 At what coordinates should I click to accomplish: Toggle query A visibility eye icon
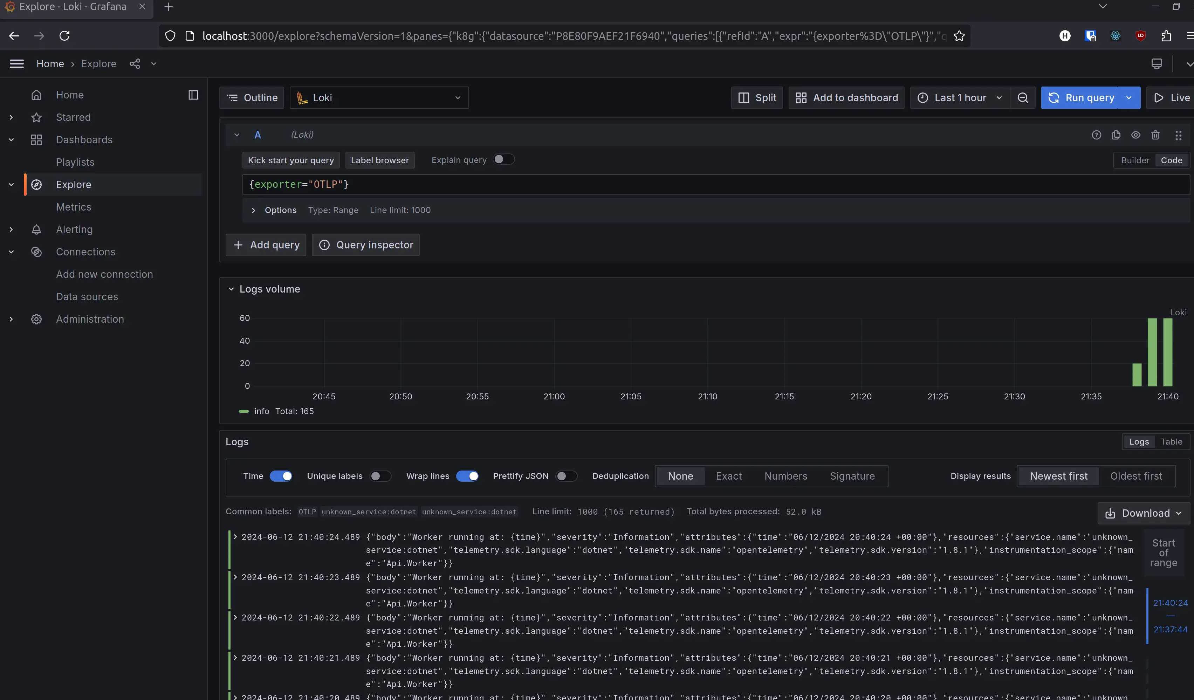(x=1135, y=135)
